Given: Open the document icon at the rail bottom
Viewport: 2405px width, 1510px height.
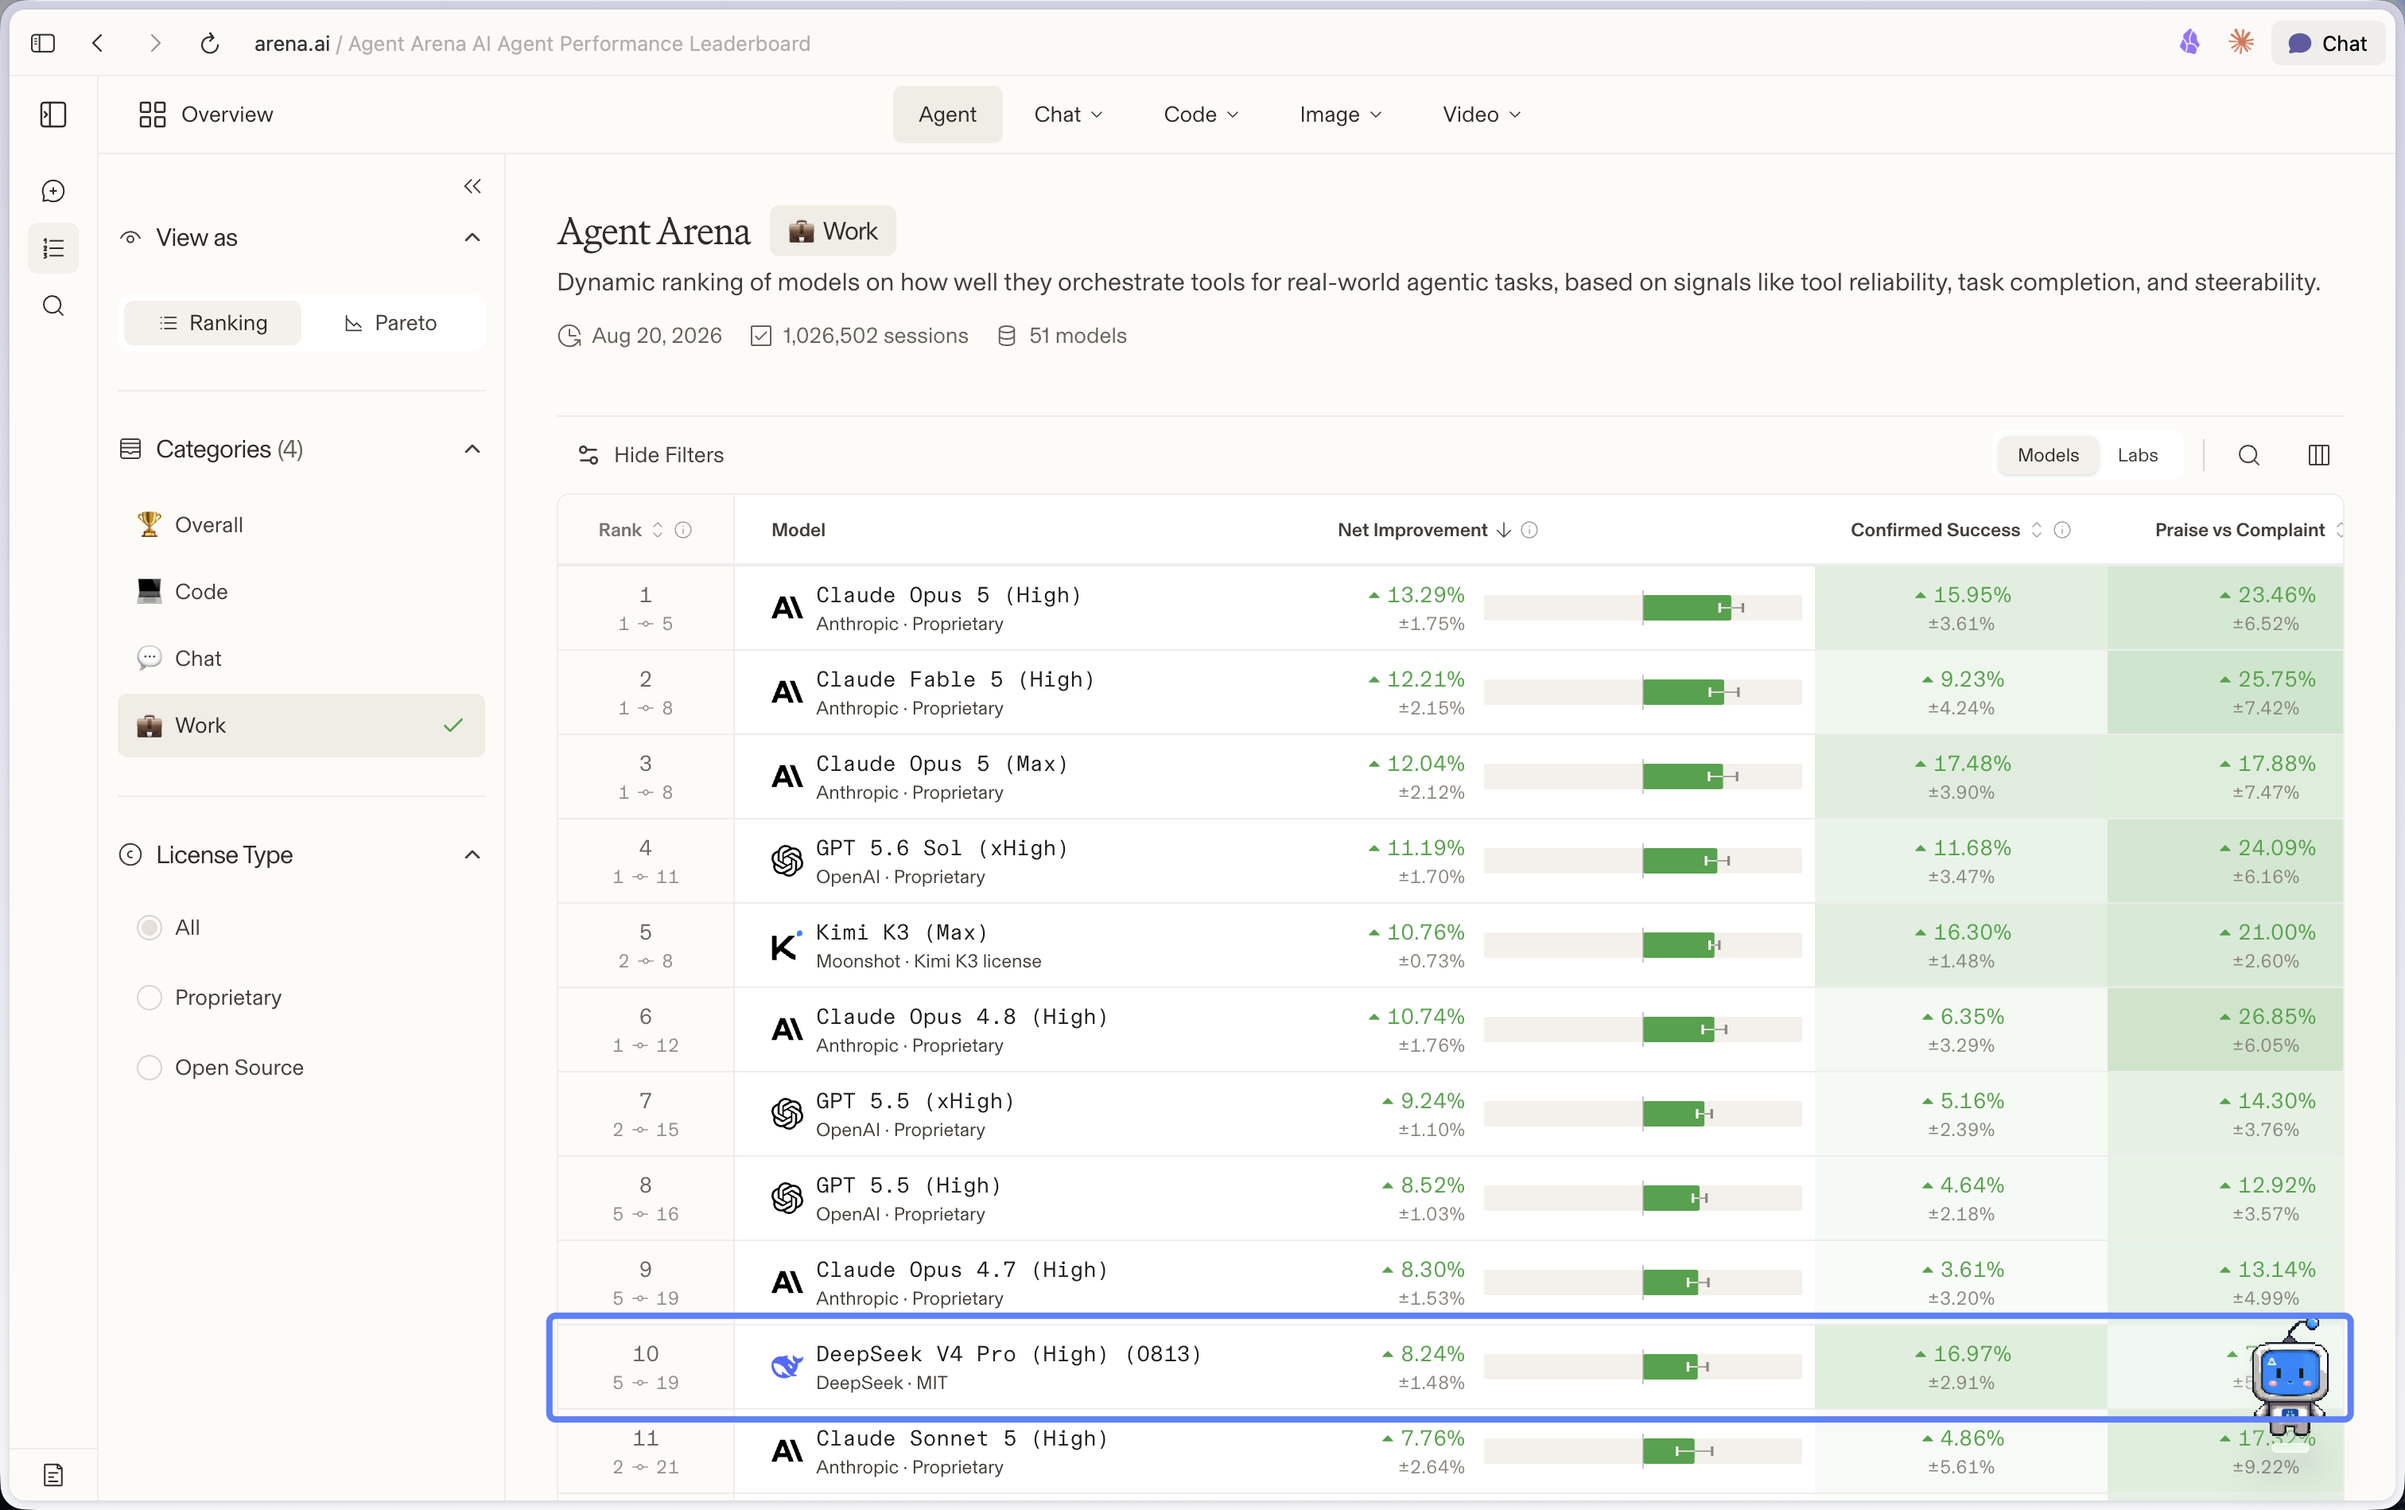Looking at the screenshot, I should (x=53, y=1474).
